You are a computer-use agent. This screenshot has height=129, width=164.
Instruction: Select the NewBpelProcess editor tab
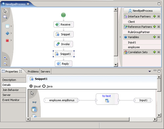pyautogui.click(x=15, y=4)
